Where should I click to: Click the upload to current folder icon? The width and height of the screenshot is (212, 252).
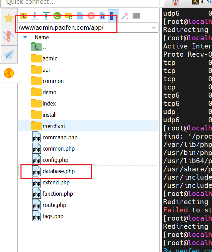click(46, 15)
